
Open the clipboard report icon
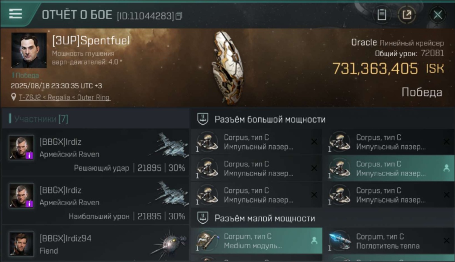[381, 15]
